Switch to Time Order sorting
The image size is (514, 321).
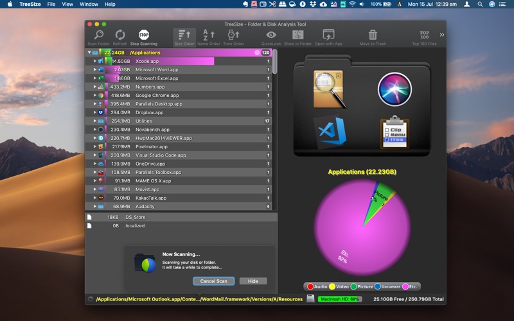[x=233, y=35]
